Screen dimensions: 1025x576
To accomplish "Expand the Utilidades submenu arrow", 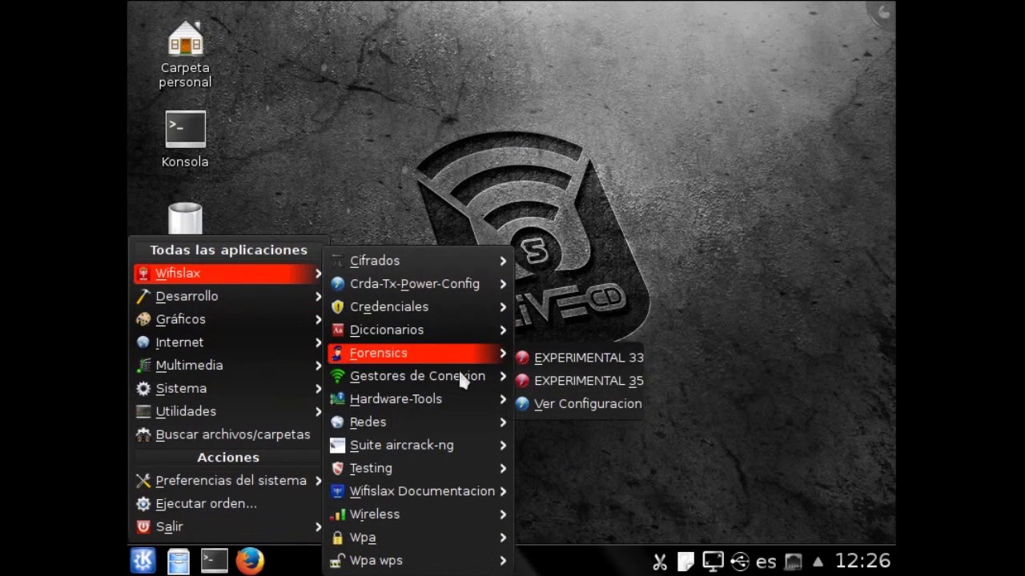I will coord(318,411).
